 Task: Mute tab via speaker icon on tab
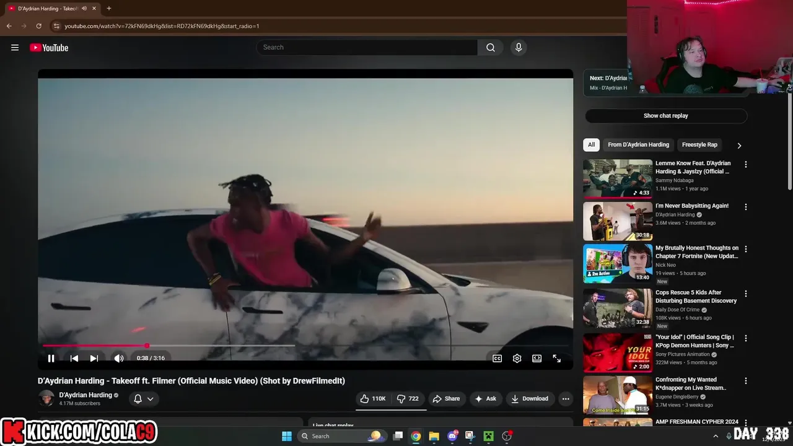coord(84,9)
